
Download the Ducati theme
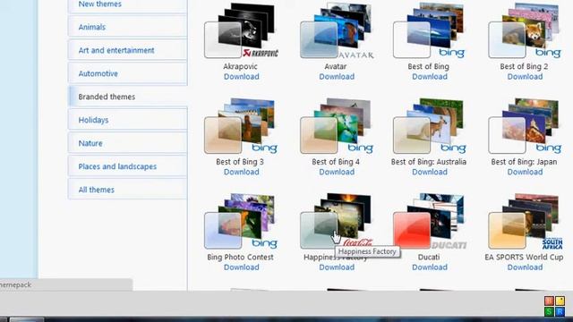point(430,267)
